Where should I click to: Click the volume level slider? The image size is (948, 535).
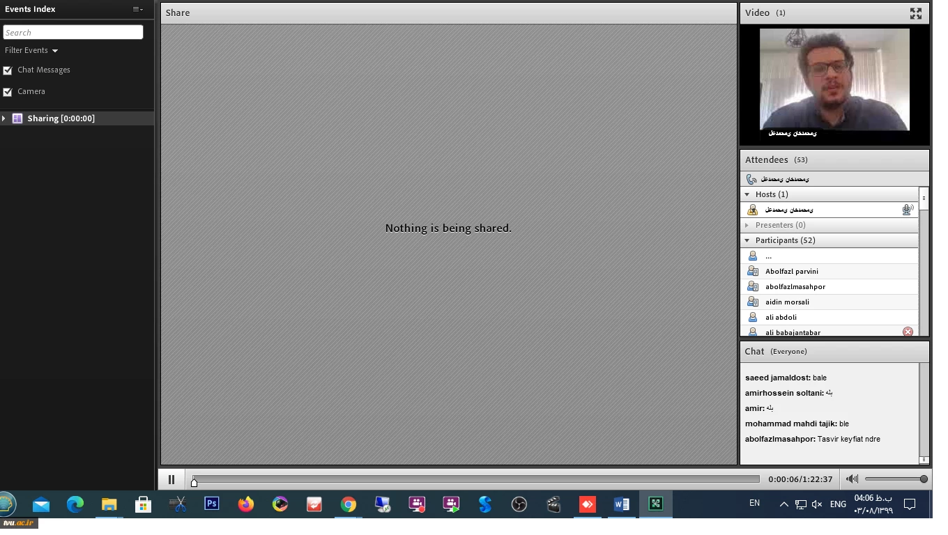[x=895, y=479]
